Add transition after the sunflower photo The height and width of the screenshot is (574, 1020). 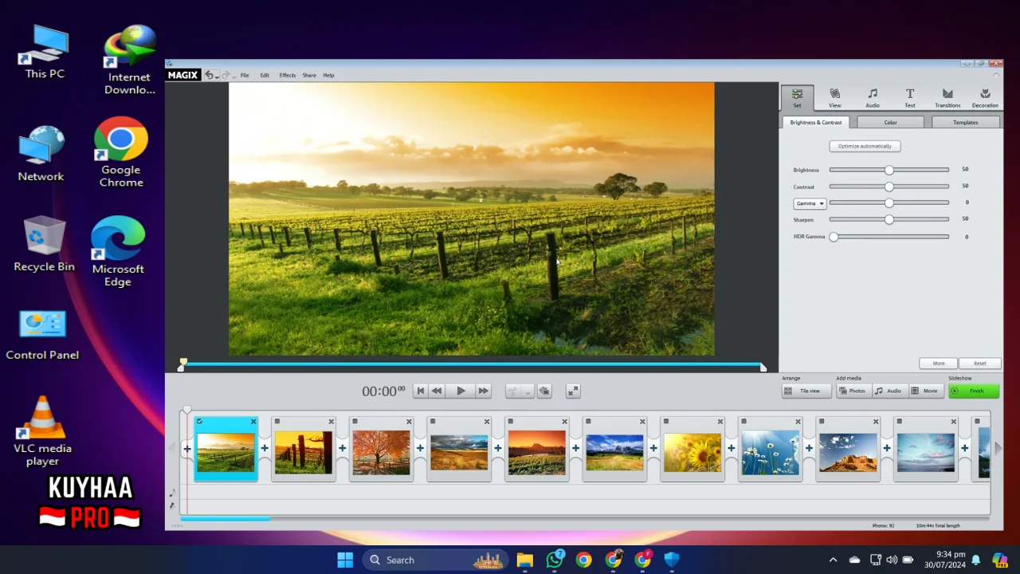point(731,448)
